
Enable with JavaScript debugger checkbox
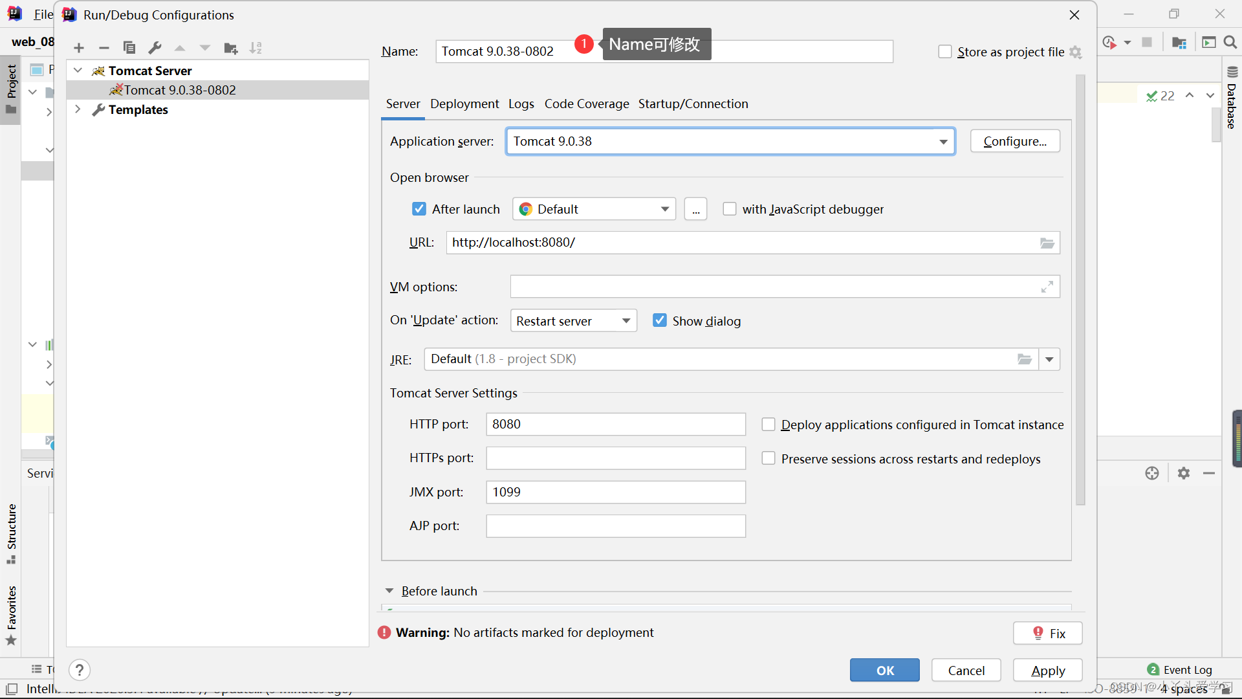click(x=730, y=209)
